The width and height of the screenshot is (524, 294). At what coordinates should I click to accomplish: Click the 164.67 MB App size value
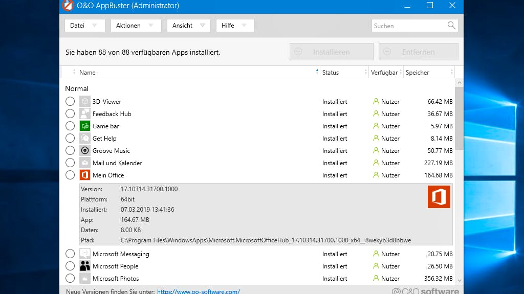(135, 219)
